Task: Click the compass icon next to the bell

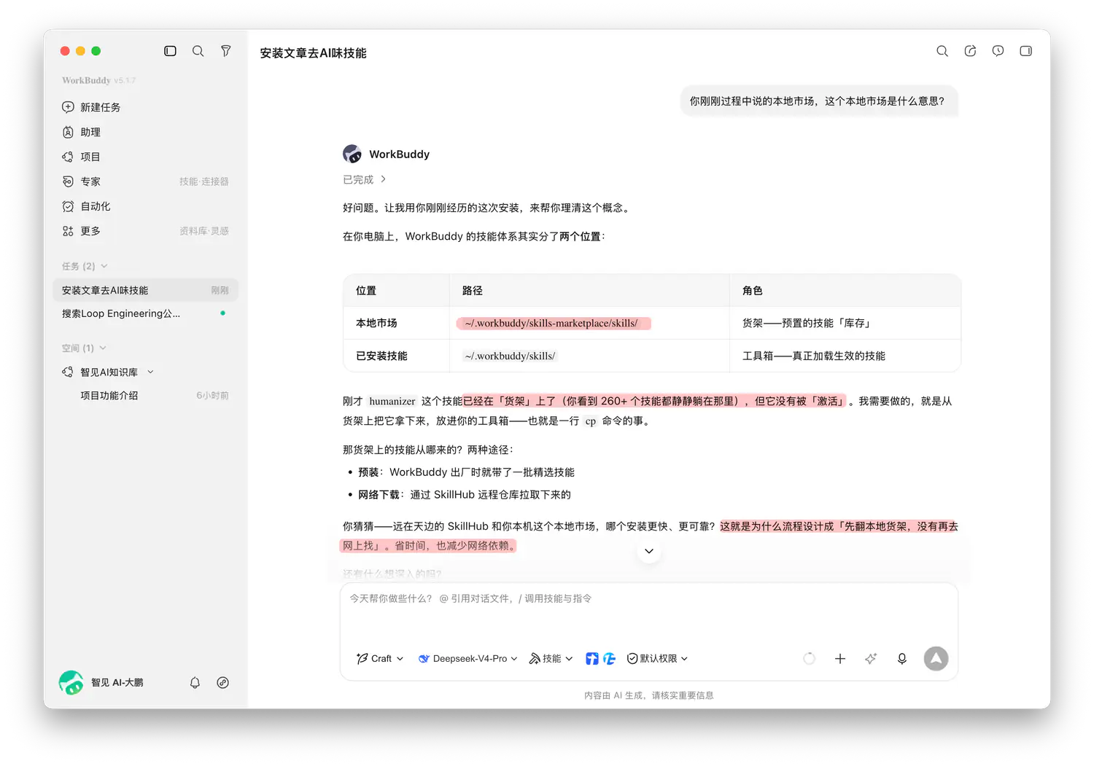Action: tap(223, 683)
